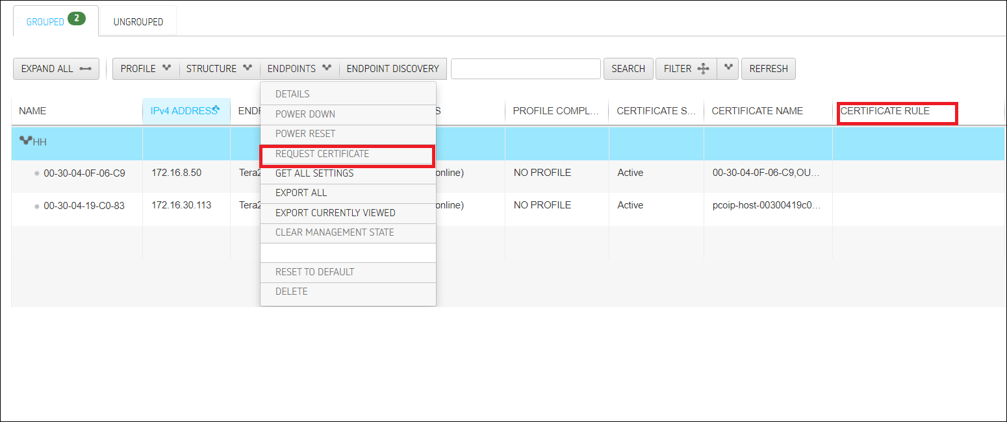This screenshot has height=422, width=1007.
Task: Open the filter options dropdown arrow
Action: [728, 69]
